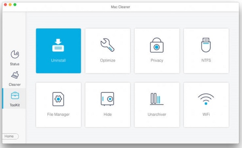Maximize the window with green button
242x148 pixels.
click(15, 5)
